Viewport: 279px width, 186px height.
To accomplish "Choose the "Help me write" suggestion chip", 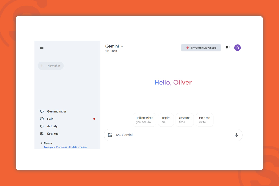I will pos(205,120).
